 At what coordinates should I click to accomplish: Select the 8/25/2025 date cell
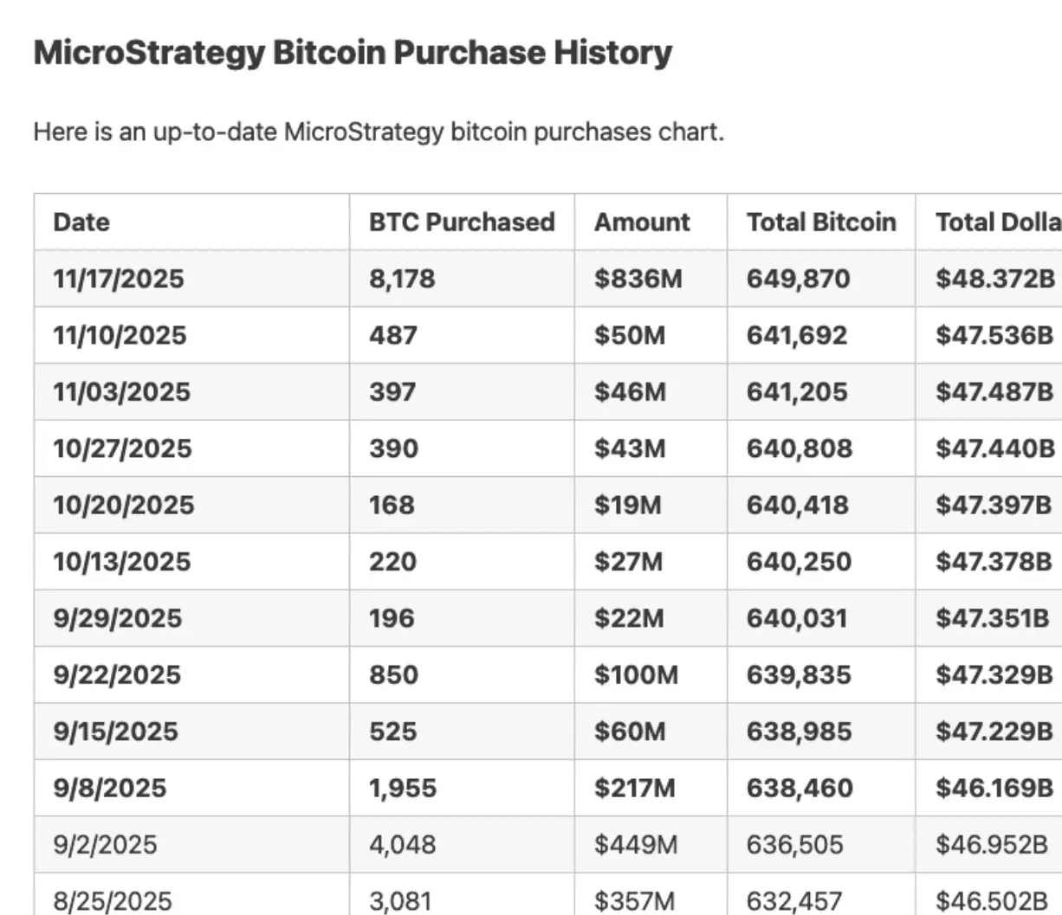point(113,900)
